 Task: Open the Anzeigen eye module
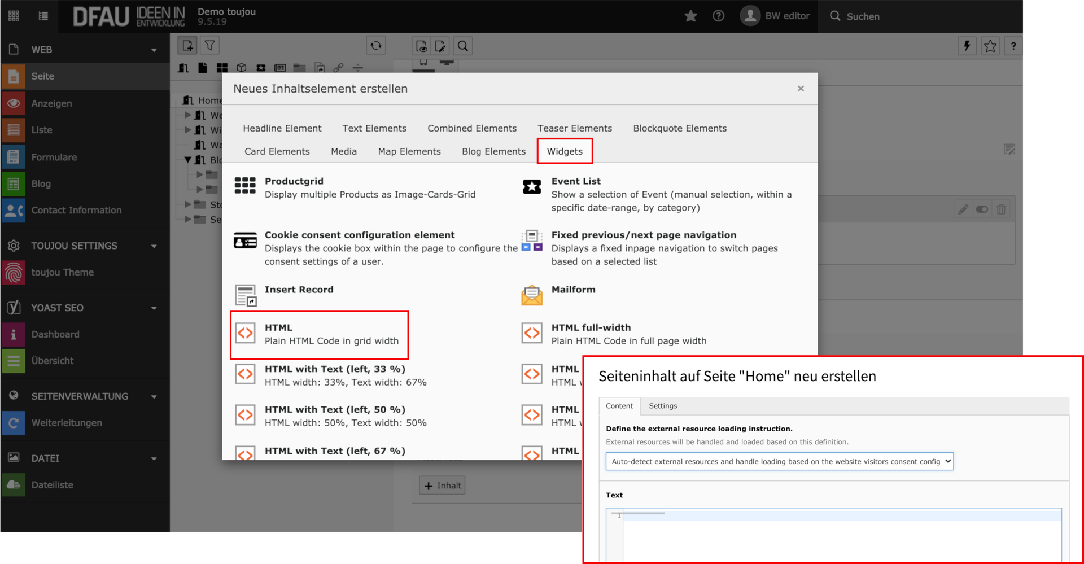[14, 103]
